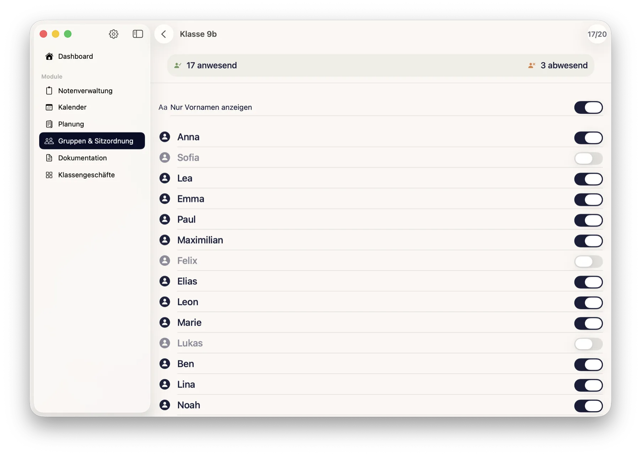Select Gruppen & Sitzordnung module
Viewport: 641px width, 456px height.
pos(92,141)
